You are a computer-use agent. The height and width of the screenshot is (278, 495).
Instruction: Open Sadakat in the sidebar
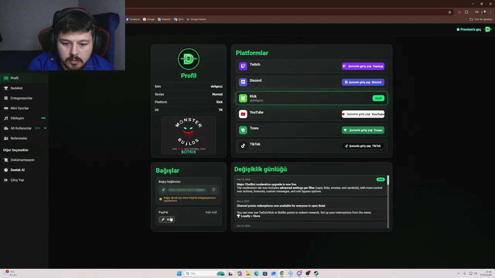tap(24, 88)
